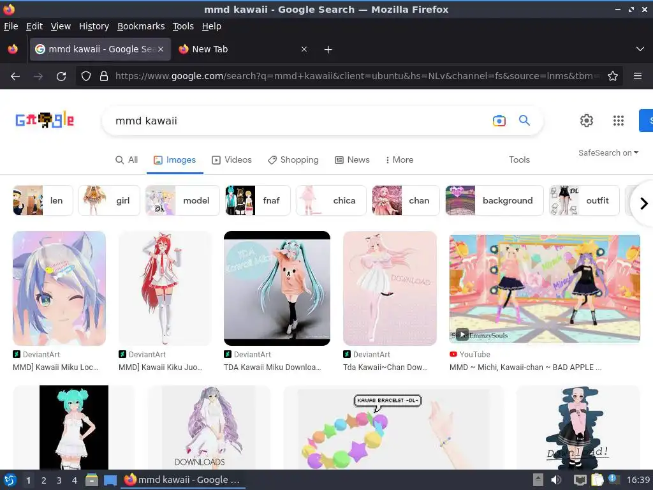
Task: Open Firefox View pinned tab icon
Action: click(13, 49)
